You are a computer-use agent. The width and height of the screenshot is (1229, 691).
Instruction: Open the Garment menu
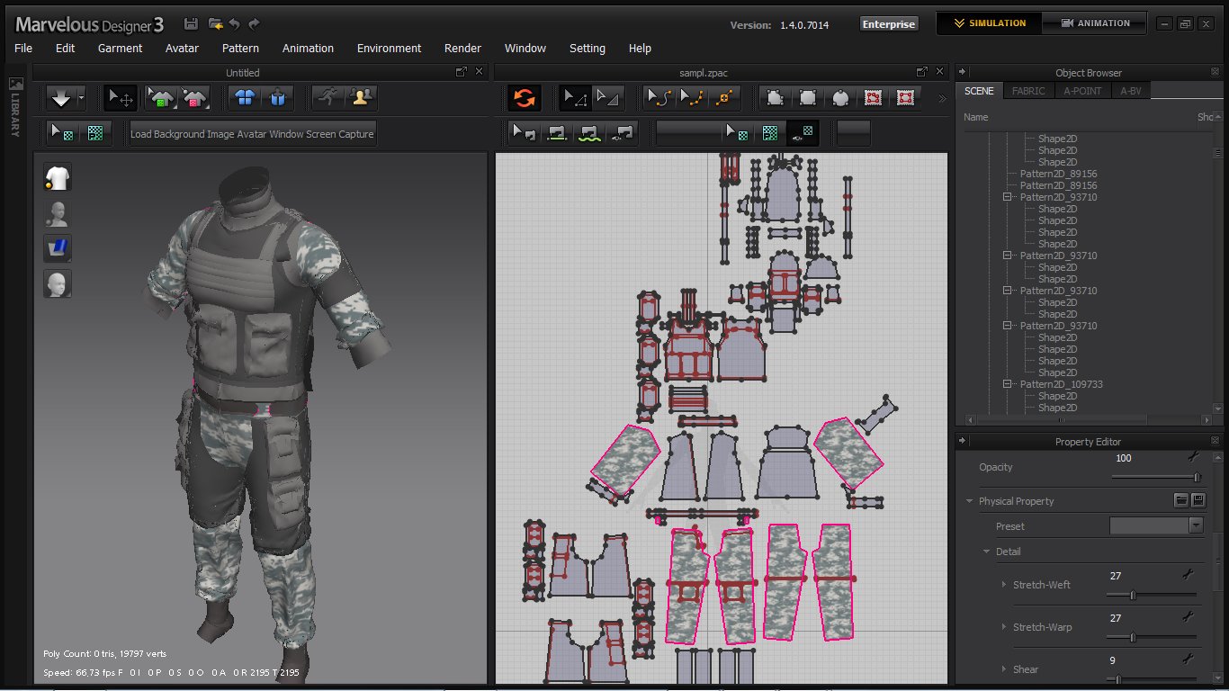click(x=120, y=49)
